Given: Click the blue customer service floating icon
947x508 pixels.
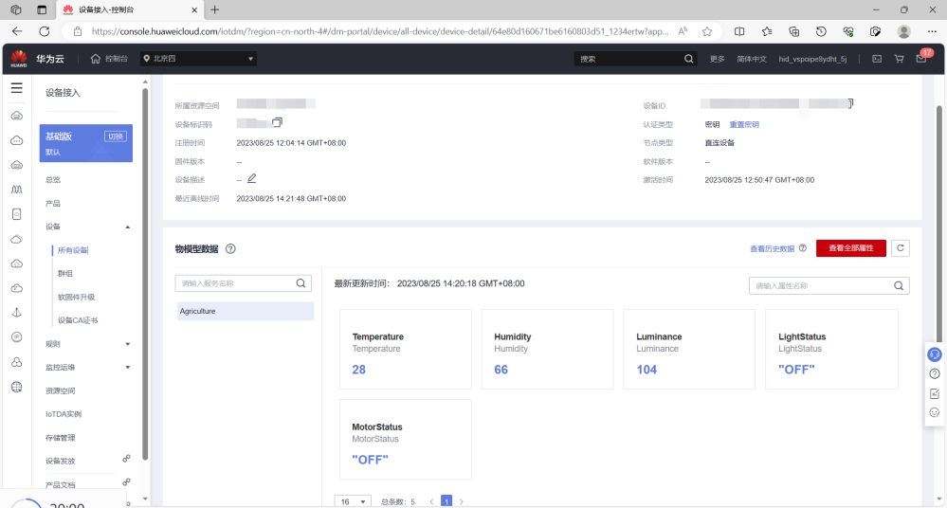Looking at the screenshot, I should pos(934,354).
